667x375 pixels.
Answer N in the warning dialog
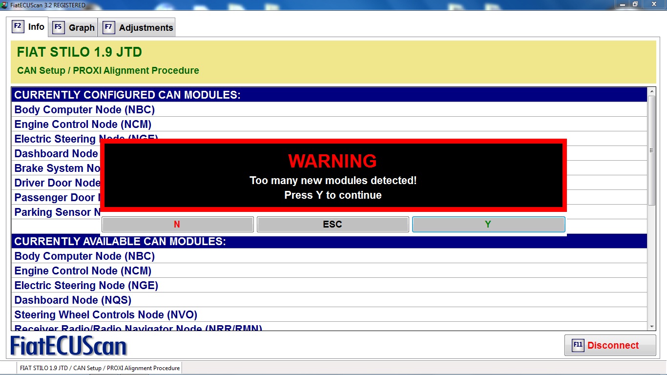177,225
